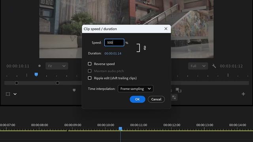This screenshot has height=142, width=253.
Task: Open the Time interpolation dropdown
Action: pos(136,89)
